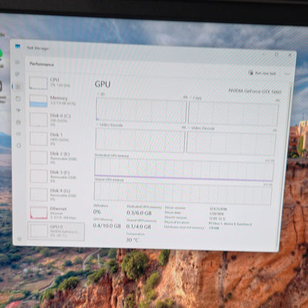Click the NVIDIA GeForce GTX 1660 label
Image resolution: width=308 pixels, height=308 pixels.
255,91
